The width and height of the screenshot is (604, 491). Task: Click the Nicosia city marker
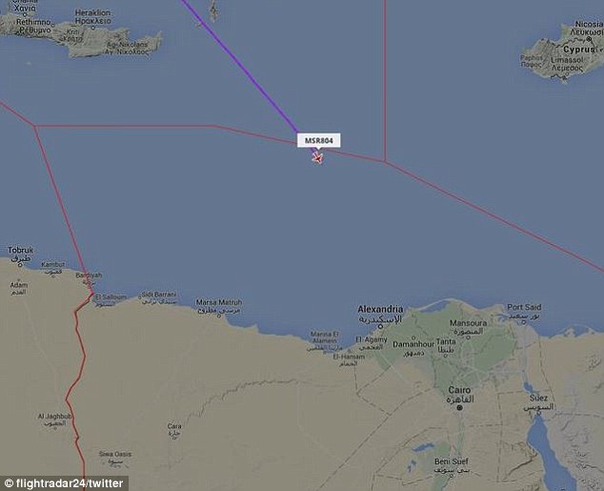pos(589,39)
